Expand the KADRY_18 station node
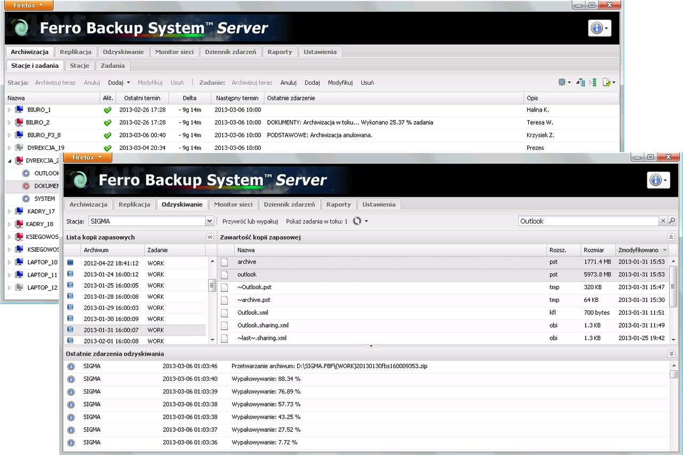 [x=9, y=225]
